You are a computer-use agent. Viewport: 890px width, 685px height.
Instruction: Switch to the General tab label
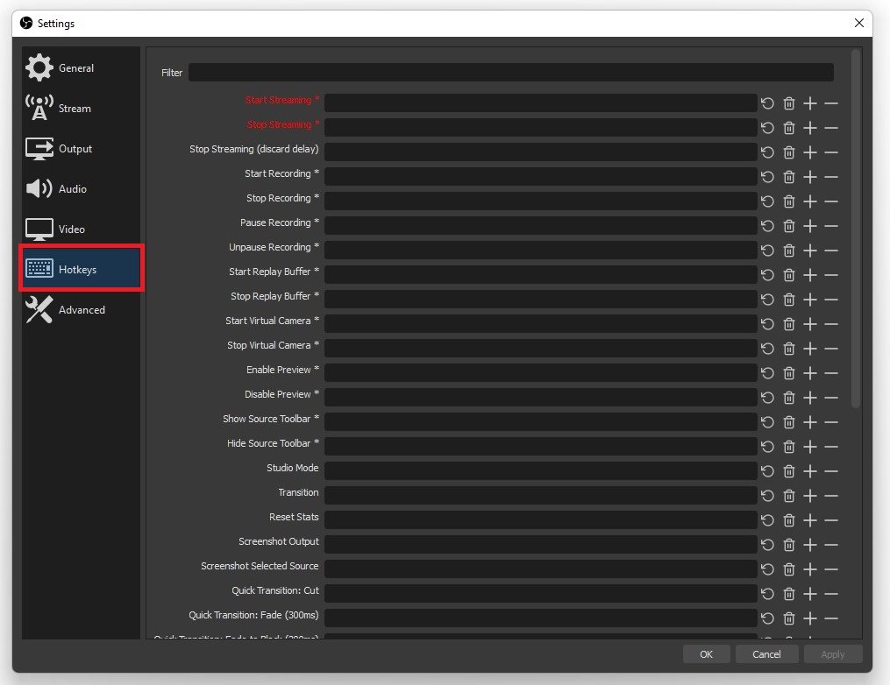click(76, 68)
